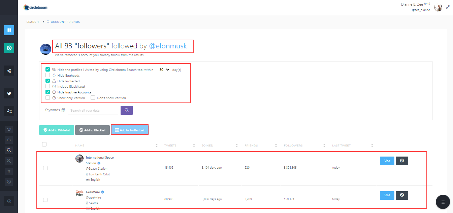453x213 pixels.
Task: Click the blocked circle sidebar icon
Action: tap(9, 182)
